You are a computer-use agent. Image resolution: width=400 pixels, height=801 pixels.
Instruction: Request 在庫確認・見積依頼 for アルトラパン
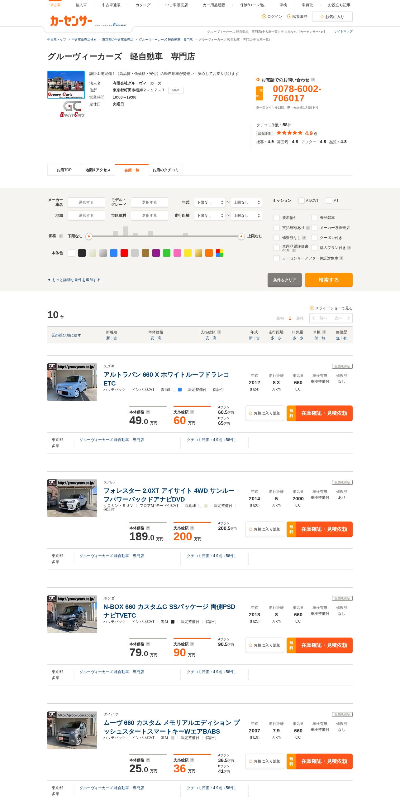pos(320,413)
